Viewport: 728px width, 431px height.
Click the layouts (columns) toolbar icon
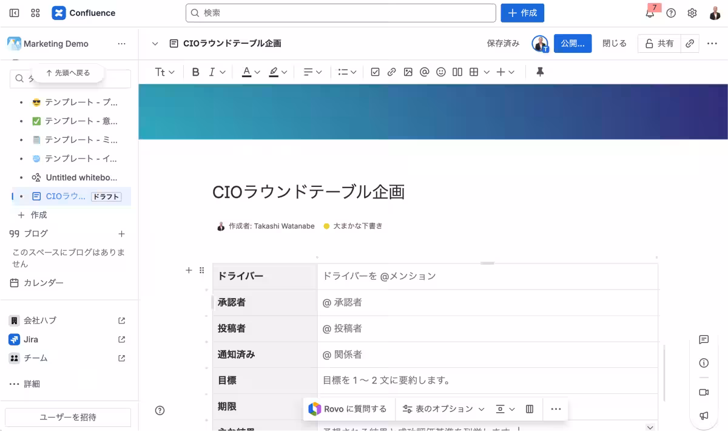point(457,72)
